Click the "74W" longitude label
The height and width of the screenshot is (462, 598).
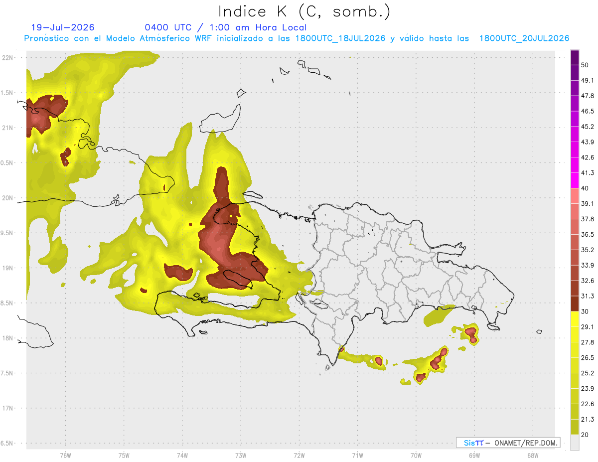182,456
